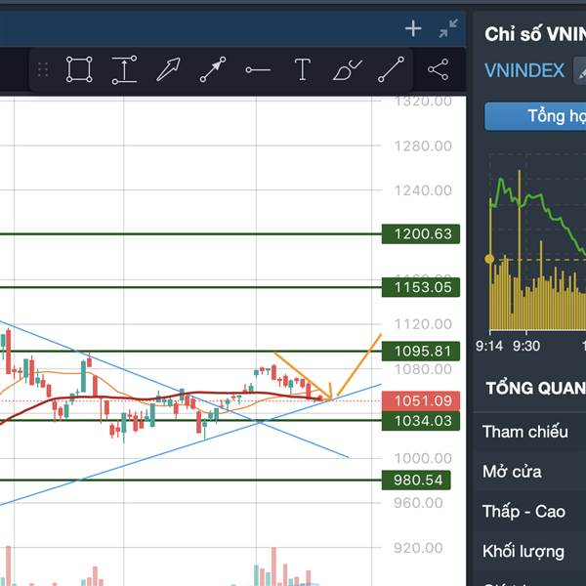Click the Thấp - Cao row label
Image resolution: width=586 pixels, height=586 pixels.
coord(523,511)
